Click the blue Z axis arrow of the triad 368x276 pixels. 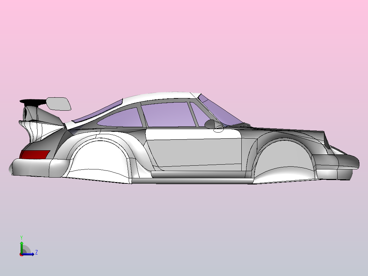(x=29, y=254)
